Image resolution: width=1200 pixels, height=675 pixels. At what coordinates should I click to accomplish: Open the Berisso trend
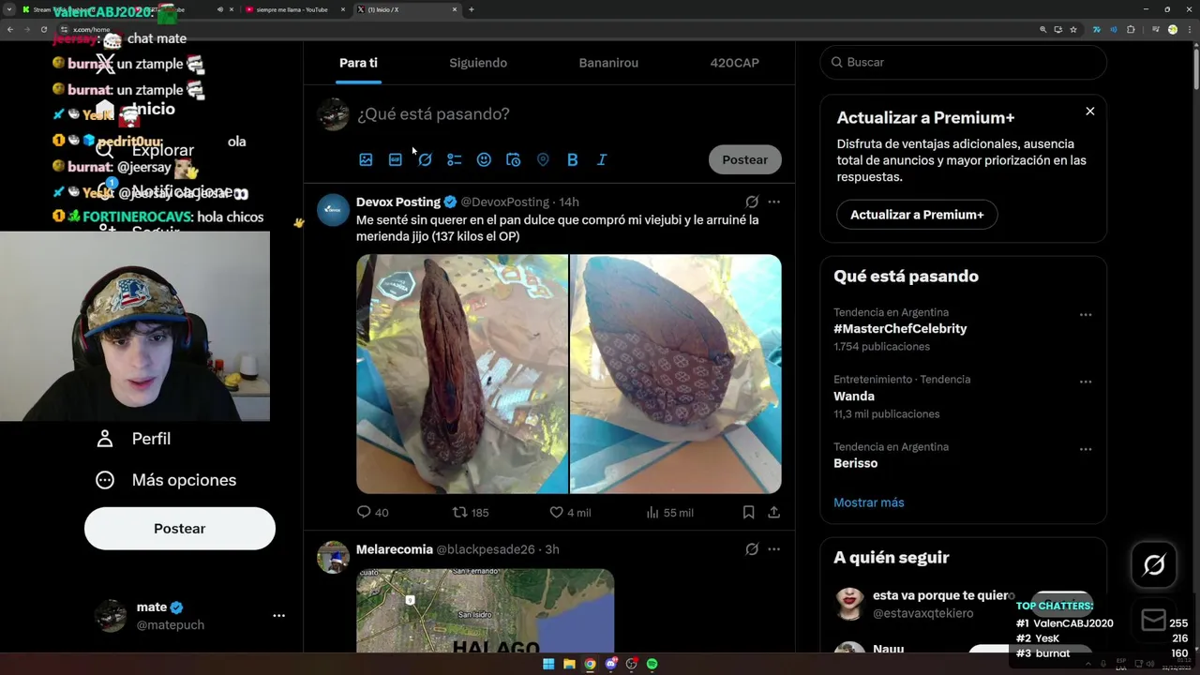point(855,464)
